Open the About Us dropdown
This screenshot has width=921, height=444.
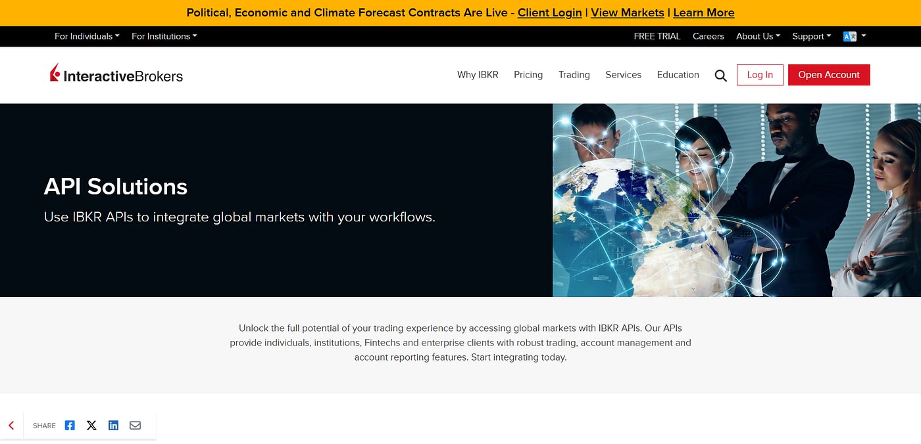[x=758, y=36]
